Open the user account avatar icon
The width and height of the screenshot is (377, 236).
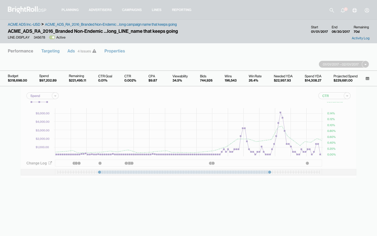click(367, 10)
